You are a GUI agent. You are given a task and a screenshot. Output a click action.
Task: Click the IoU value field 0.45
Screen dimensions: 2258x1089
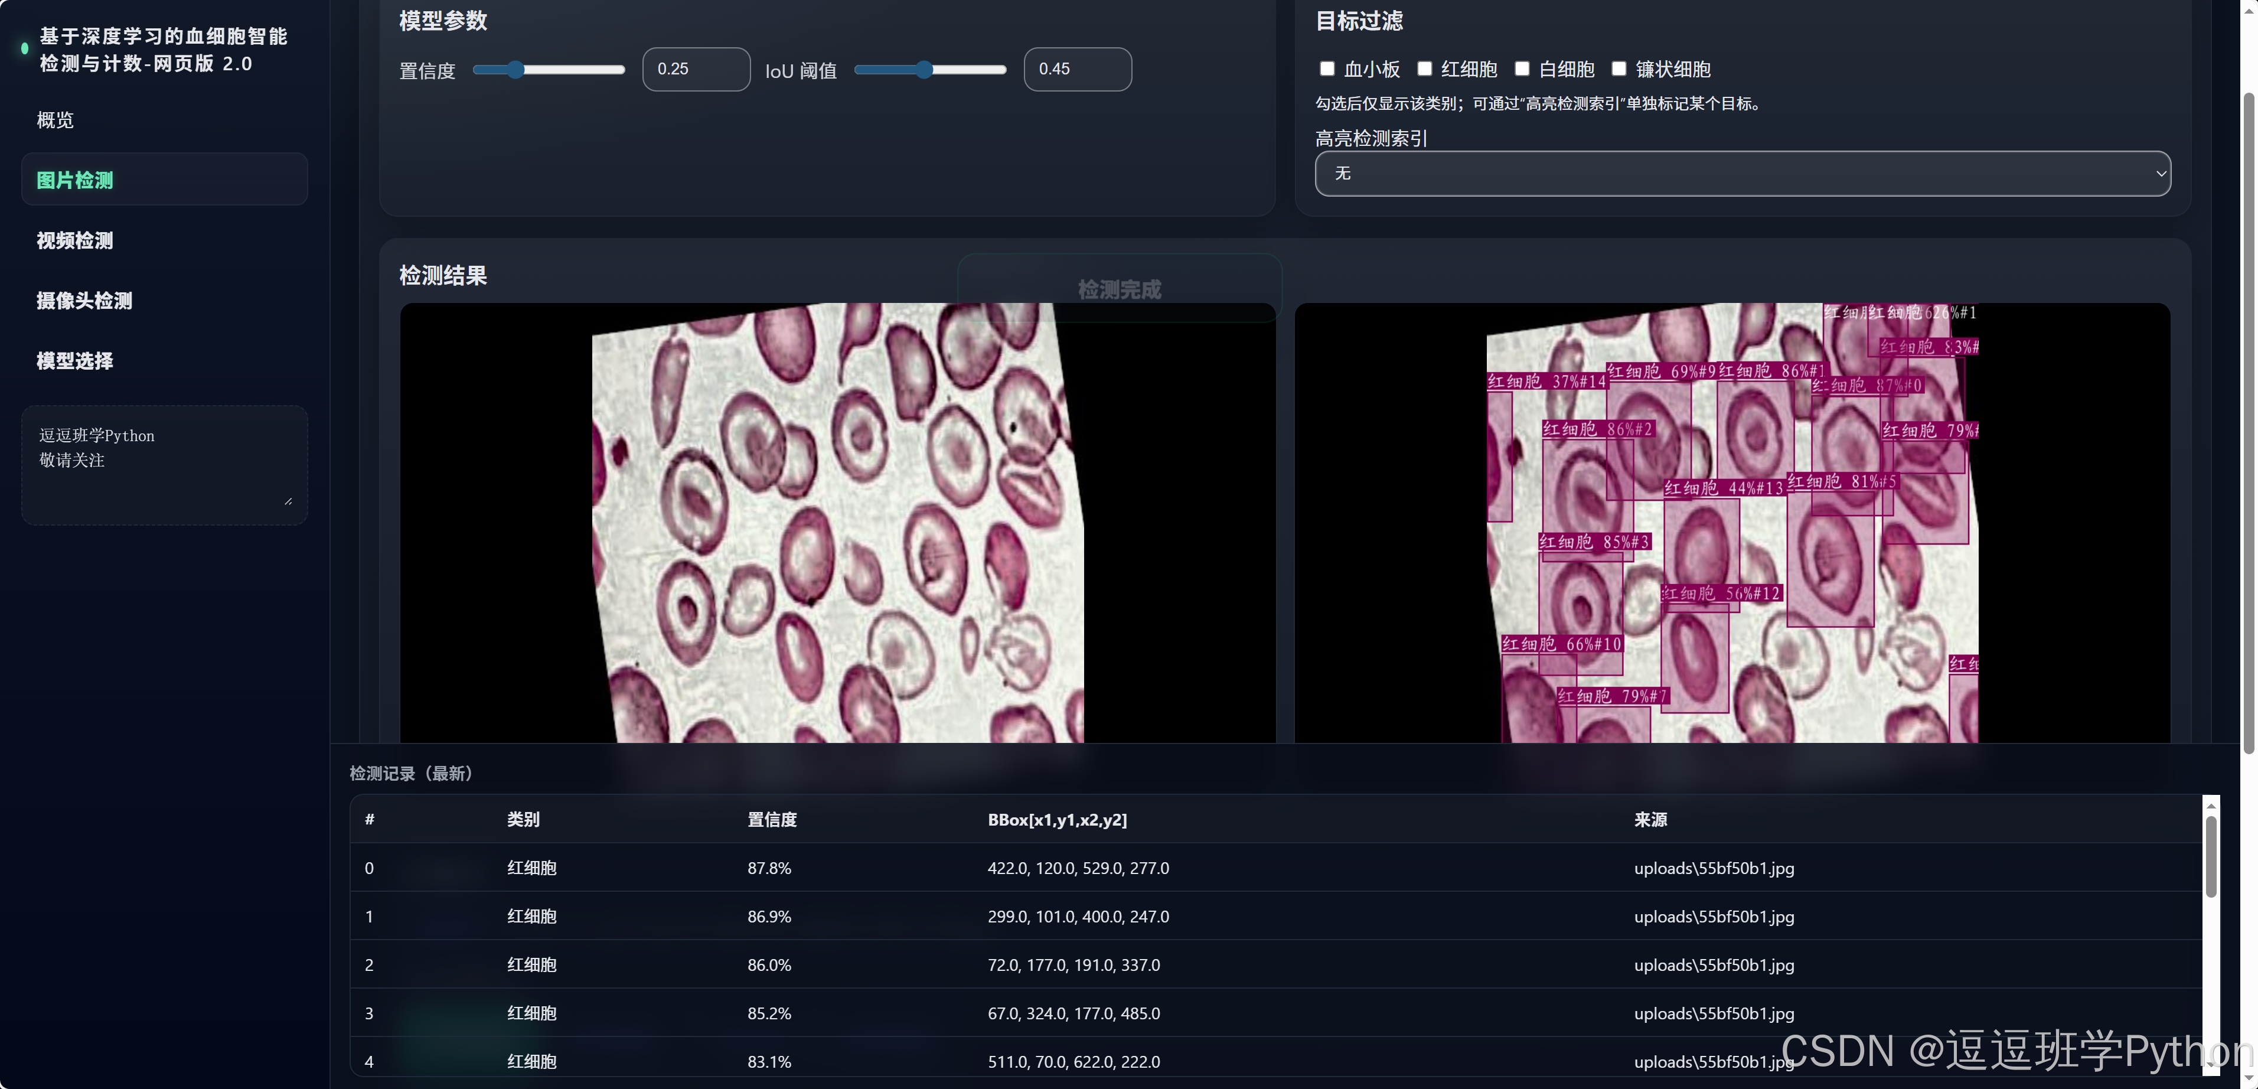pyautogui.click(x=1077, y=69)
